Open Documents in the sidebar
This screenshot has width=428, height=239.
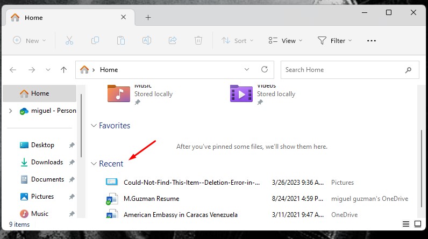click(47, 179)
